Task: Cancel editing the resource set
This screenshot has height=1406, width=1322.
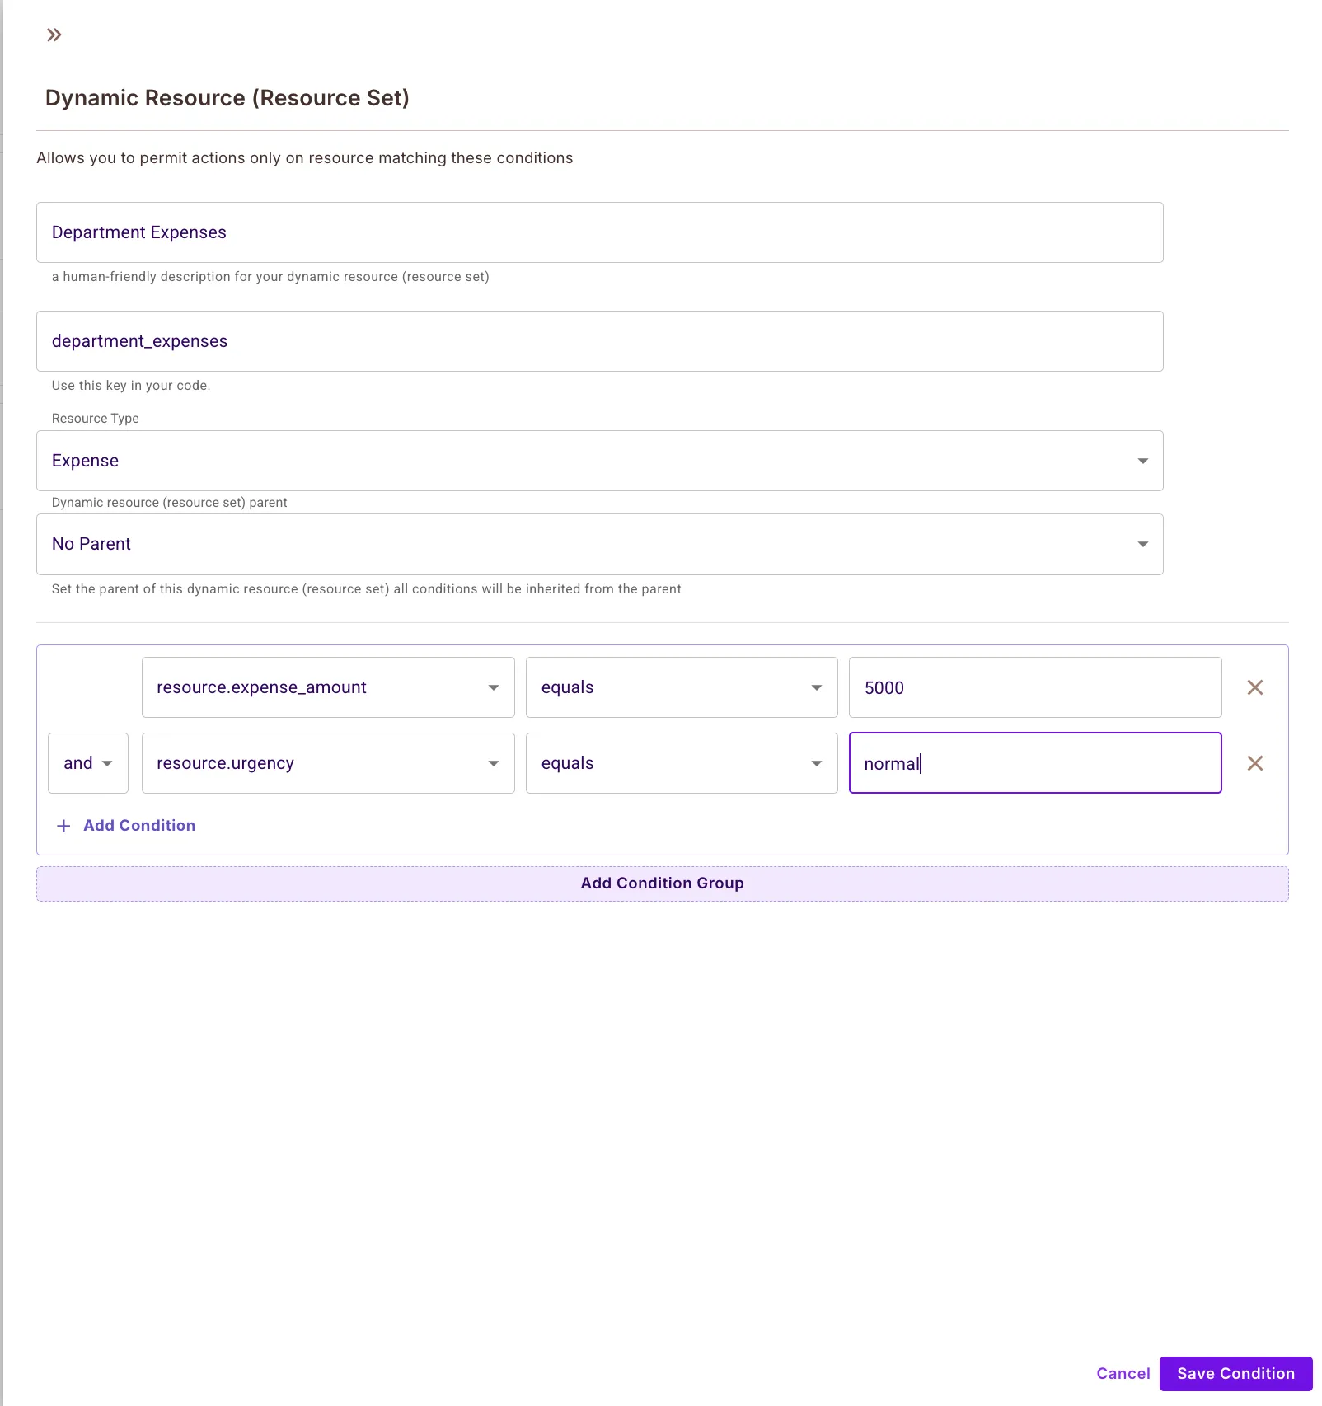Action: click(x=1123, y=1373)
